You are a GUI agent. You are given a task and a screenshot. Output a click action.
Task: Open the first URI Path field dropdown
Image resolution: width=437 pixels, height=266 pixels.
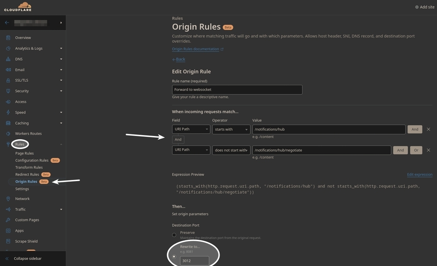(191, 130)
